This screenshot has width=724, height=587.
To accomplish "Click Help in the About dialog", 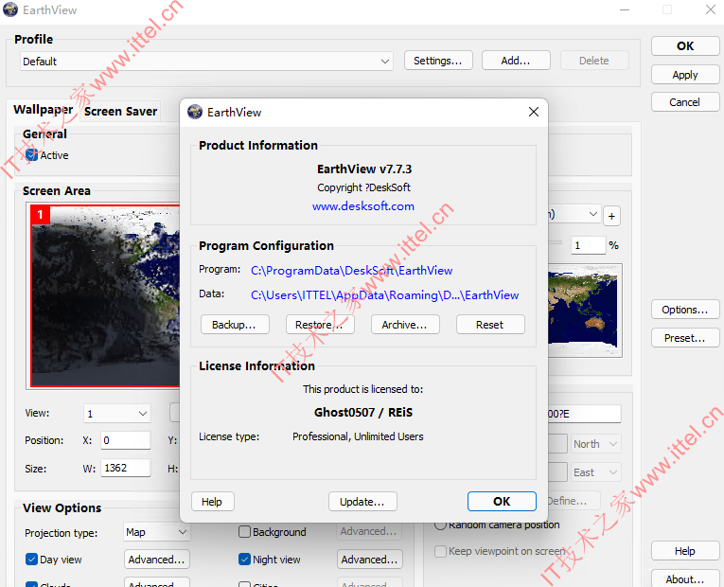I will [x=212, y=502].
